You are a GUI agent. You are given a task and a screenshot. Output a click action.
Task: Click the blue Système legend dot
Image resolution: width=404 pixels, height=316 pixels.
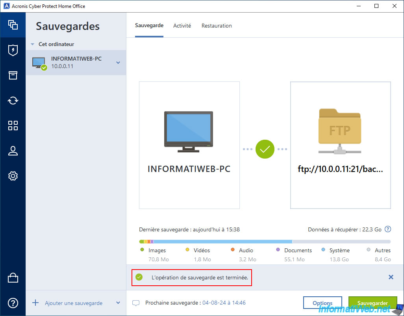point(323,249)
